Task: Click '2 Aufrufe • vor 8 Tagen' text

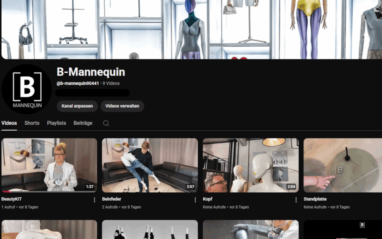Action: [122, 207]
